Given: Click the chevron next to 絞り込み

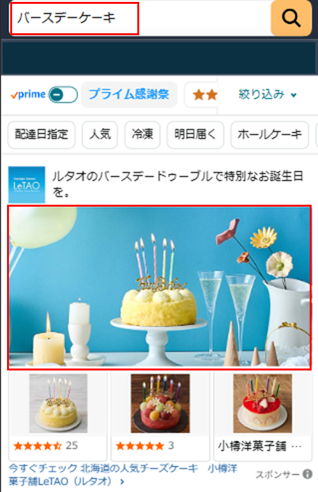Looking at the screenshot, I should pyautogui.click(x=294, y=95).
